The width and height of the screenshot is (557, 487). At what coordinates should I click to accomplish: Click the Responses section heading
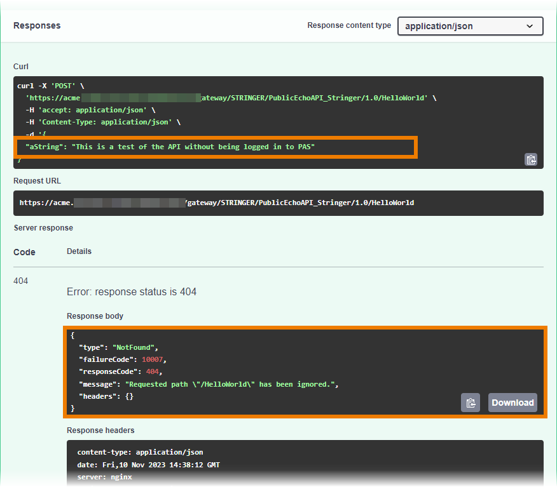point(37,26)
